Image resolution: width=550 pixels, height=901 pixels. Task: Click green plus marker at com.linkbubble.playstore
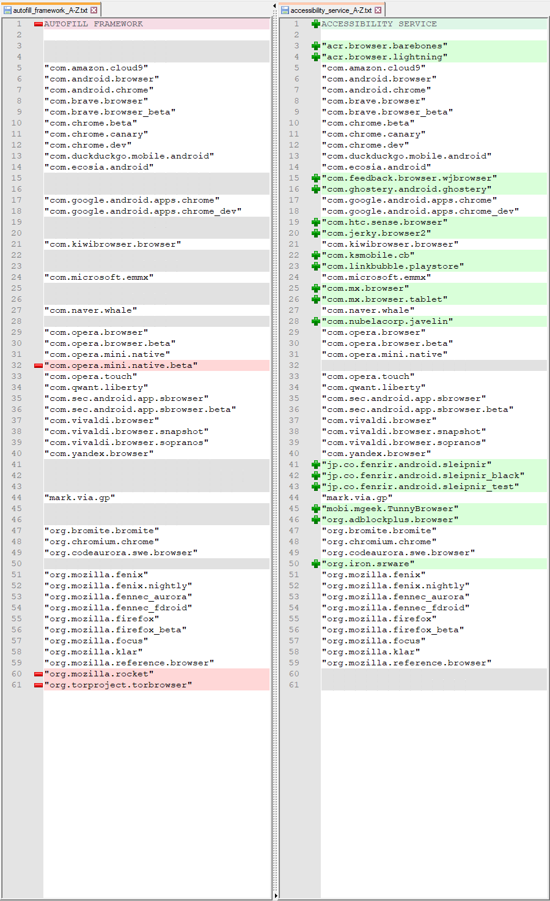tap(315, 266)
